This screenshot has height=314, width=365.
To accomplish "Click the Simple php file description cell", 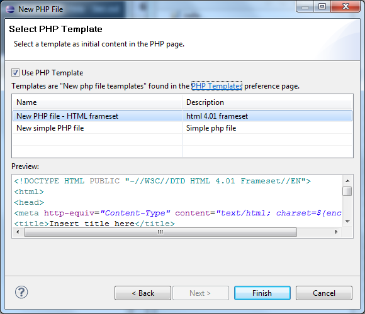I will [267, 128].
